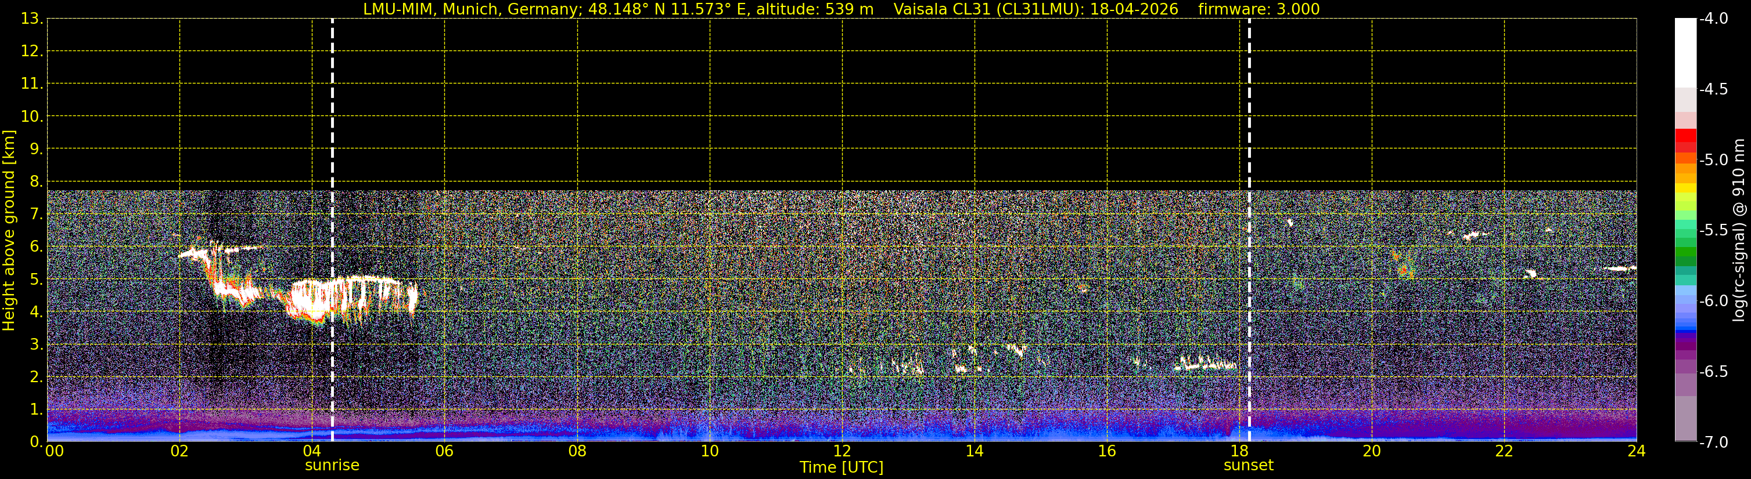The height and width of the screenshot is (479, 1751).
Task: Click the sunset dashed line marker
Action: (1249, 230)
